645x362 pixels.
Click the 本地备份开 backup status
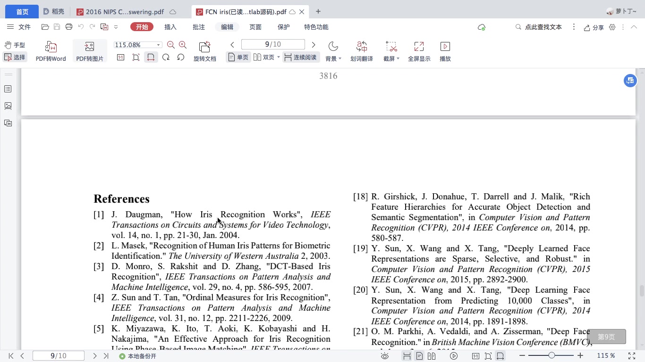138,356
